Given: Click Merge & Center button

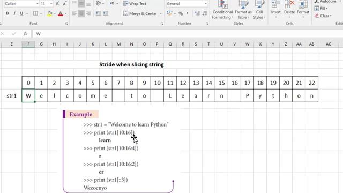Looking at the screenshot, I should click(x=140, y=13).
